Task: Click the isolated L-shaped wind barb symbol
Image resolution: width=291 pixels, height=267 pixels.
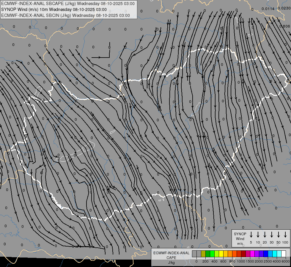Action: point(101,50)
